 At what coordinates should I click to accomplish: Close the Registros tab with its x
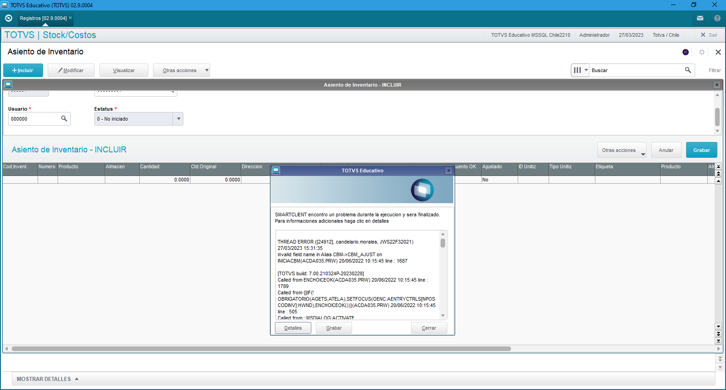(70, 18)
